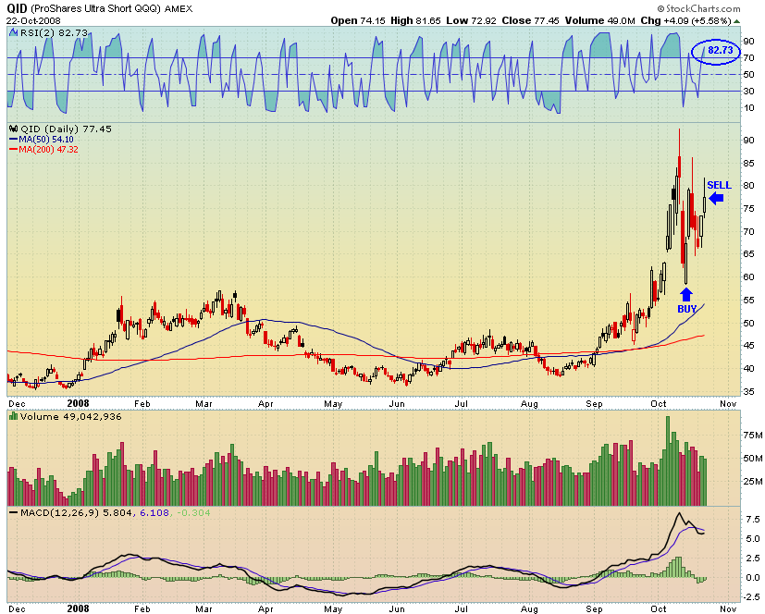The image size is (765, 614).
Task: Click the "High 81.65" header value
Action: pos(415,20)
